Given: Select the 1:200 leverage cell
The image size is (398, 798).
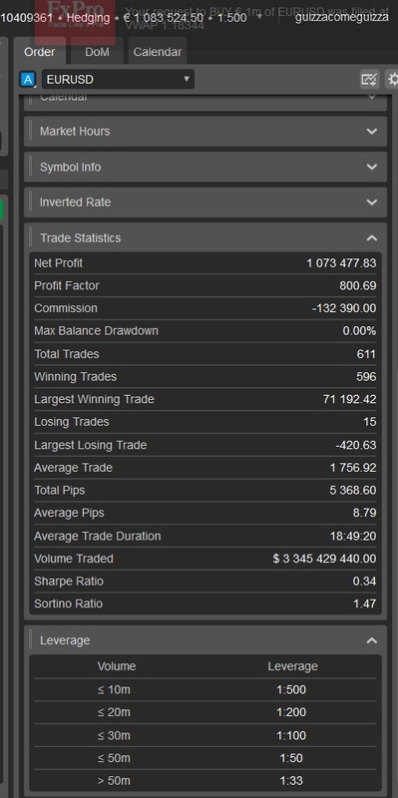Looking at the screenshot, I should [x=291, y=712].
